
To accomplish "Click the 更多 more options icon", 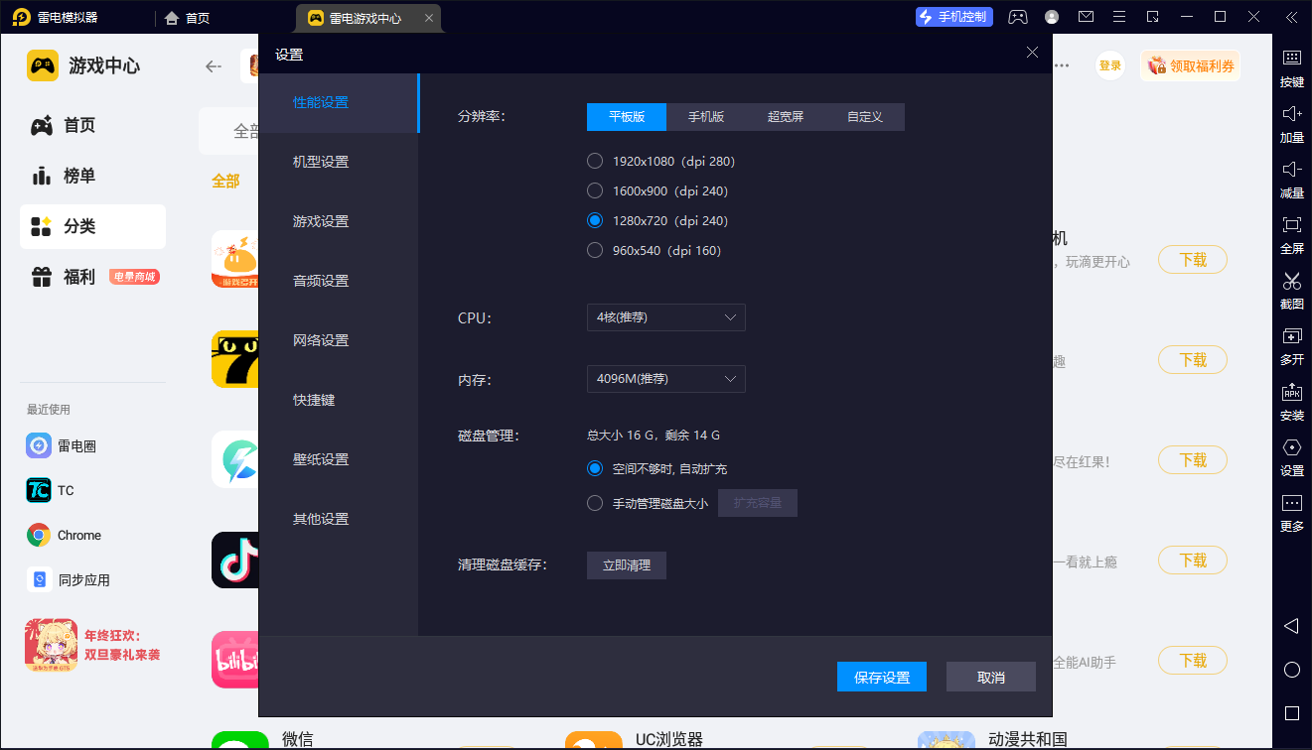I will coord(1291,512).
